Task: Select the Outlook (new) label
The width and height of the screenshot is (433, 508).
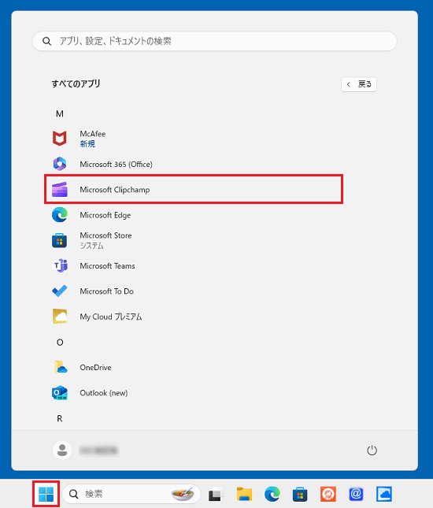Action: tap(104, 393)
